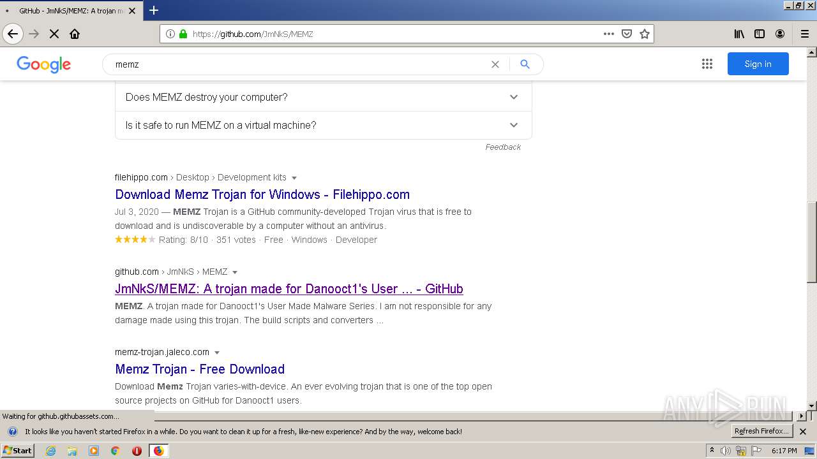Go back to the previous page
817x459 pixels.
tap(13, 34)
